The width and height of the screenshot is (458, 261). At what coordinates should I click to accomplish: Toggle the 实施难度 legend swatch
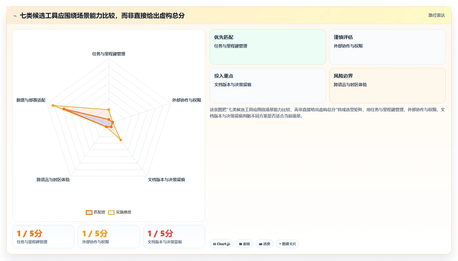tap(111, 212)
